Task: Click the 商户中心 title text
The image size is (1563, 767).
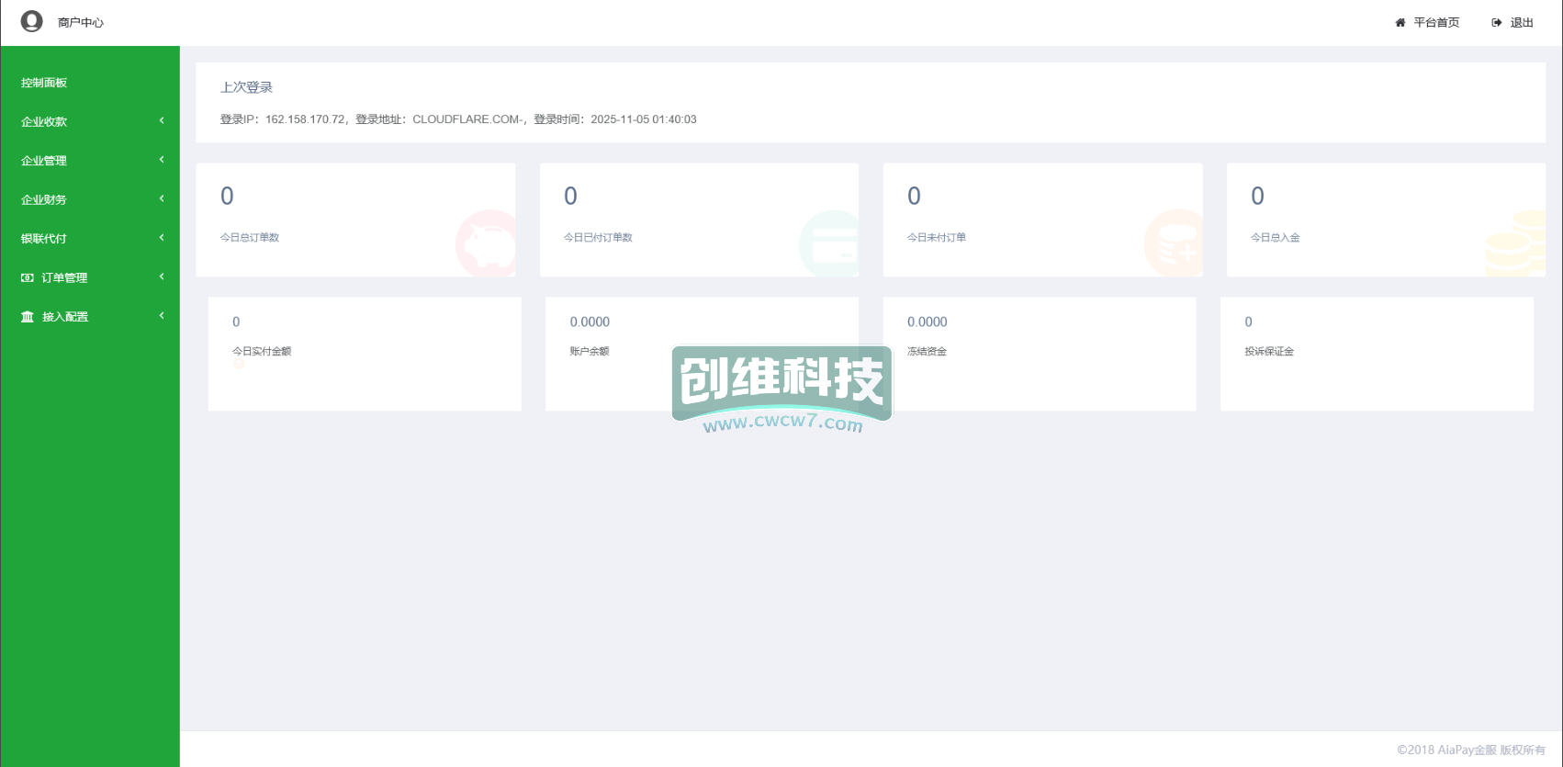Action: pyautogui.click(x=81, y=23)
